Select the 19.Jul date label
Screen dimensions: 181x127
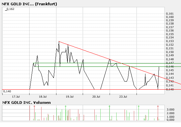click(x=70, y=97)
